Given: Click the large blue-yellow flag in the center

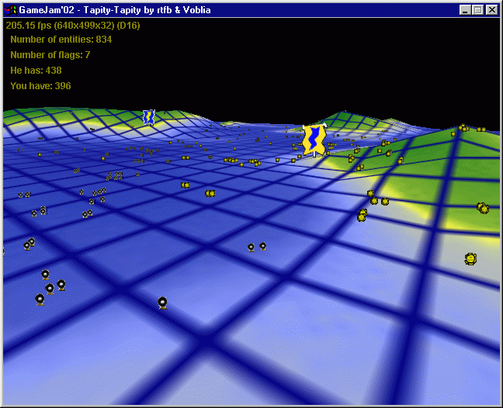Looking at the screenshot, I should tap(314, 140).
